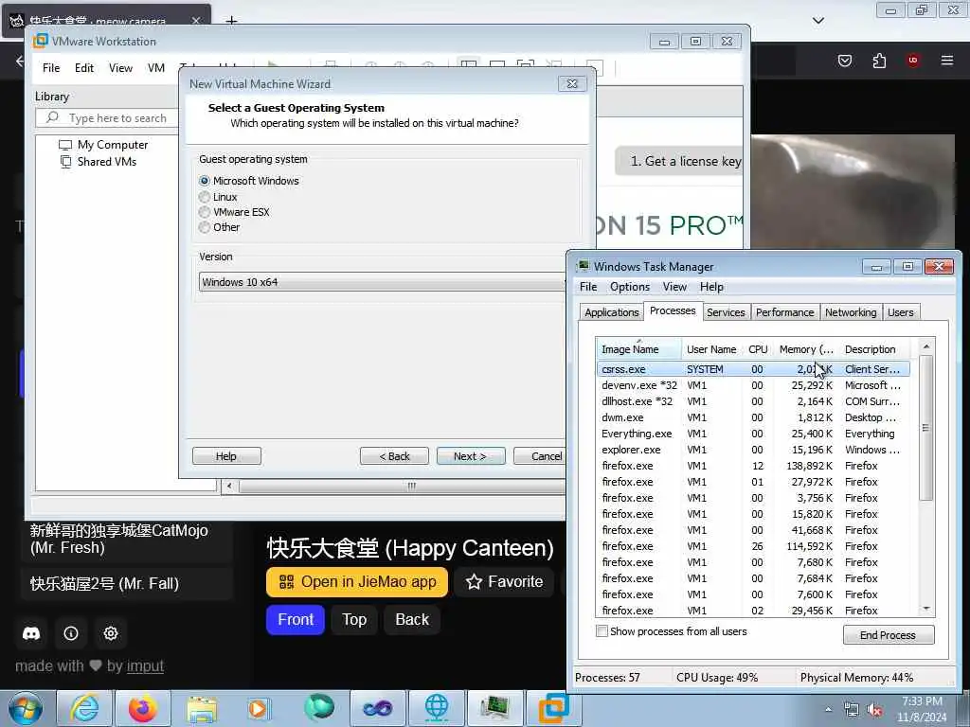This screenshot has height=727, width=970.
Task: Select the Top camera view button
Action: (354, 619)
